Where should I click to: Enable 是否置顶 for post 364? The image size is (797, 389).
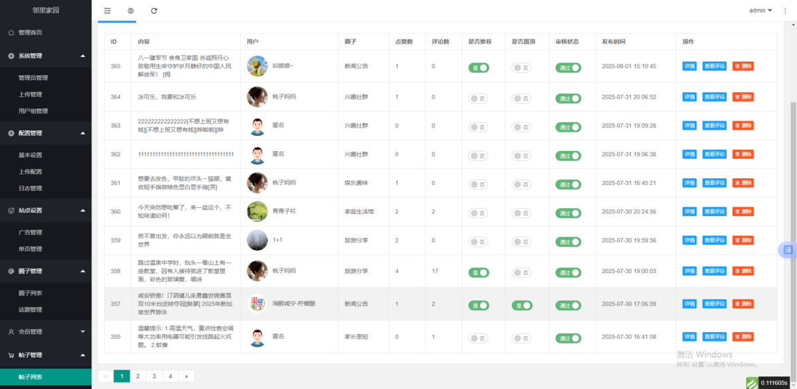[521, 99]
